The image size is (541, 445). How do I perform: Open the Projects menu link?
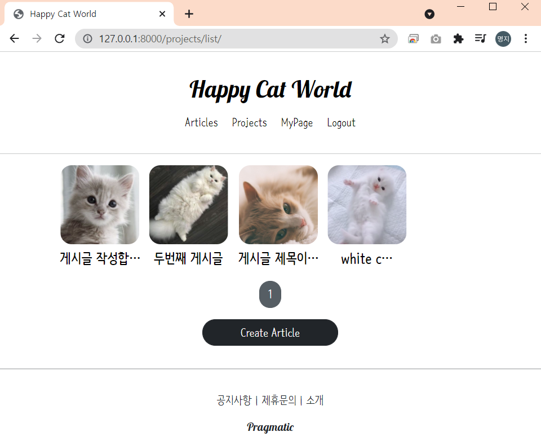250,122
